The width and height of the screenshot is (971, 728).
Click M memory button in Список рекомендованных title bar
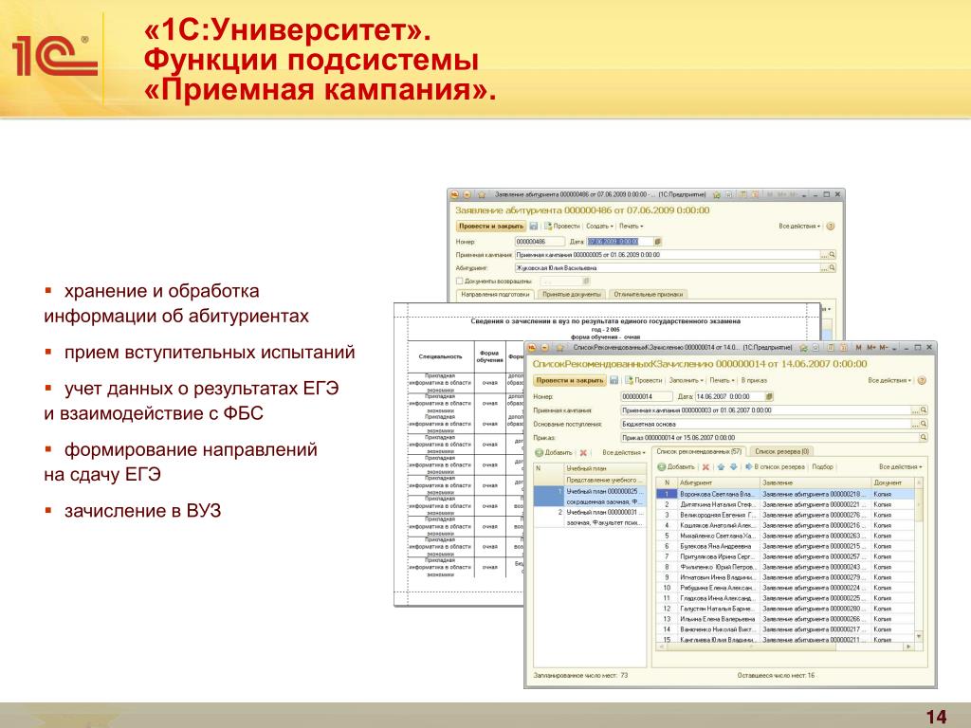pos(858,348)
